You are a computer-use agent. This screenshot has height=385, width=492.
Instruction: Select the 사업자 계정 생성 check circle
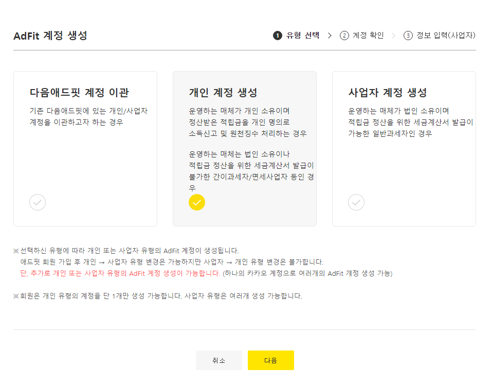pos(356,202)
